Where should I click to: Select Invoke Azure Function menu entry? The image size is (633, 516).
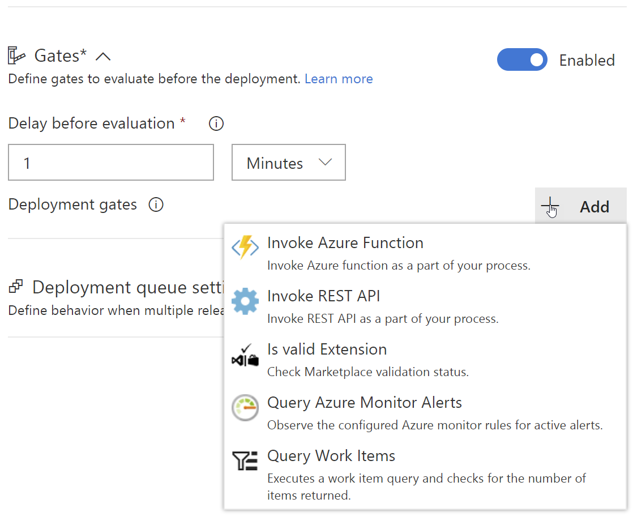[x=425, y=253]
